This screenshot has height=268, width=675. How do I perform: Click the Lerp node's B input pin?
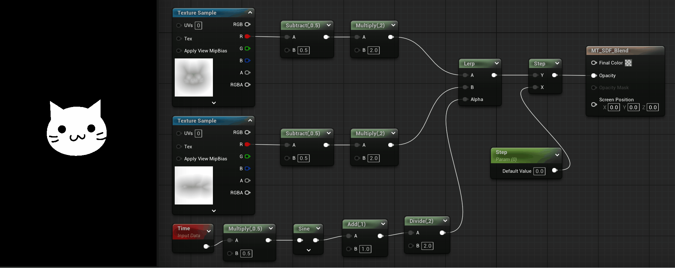click(465, 87)
